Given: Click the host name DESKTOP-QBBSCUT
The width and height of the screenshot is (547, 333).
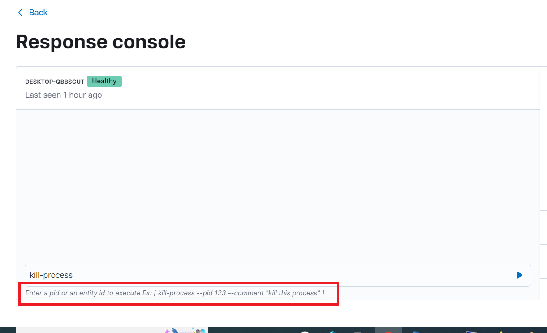Looking at the screenshot, I should (x=55, y=82).
